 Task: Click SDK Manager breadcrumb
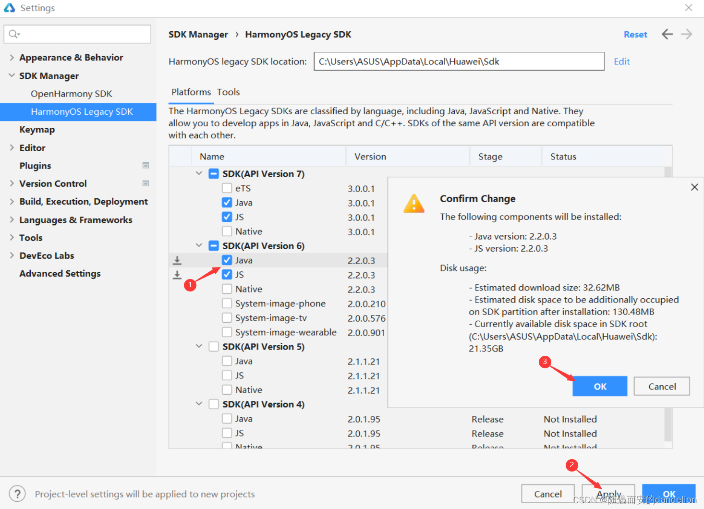coord(198,35)
